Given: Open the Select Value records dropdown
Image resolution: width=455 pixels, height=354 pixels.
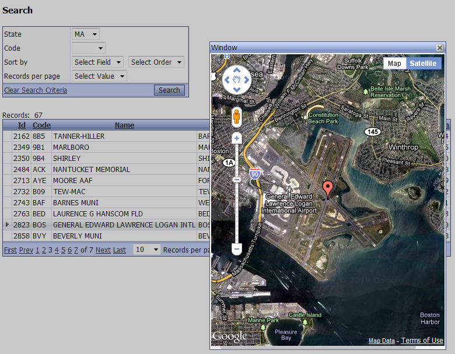Looking at the screenshot, I should (x=99, y=76).
